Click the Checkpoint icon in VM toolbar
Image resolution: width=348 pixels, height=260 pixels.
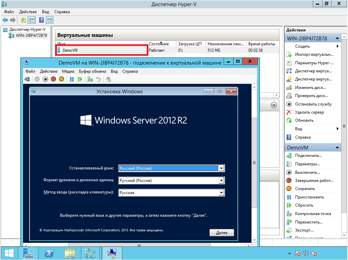point(90,79)
